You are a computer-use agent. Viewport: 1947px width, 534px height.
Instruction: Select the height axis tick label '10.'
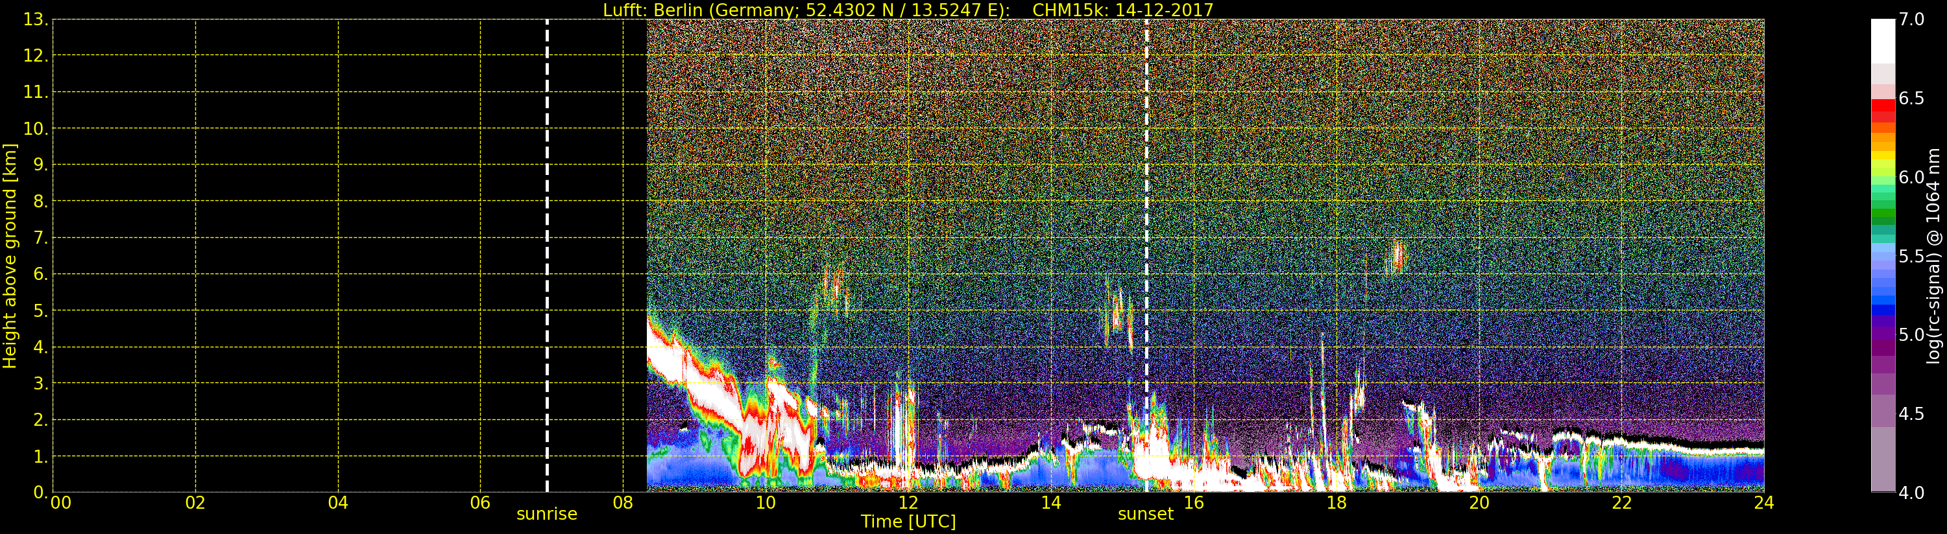tap(36, 128)
